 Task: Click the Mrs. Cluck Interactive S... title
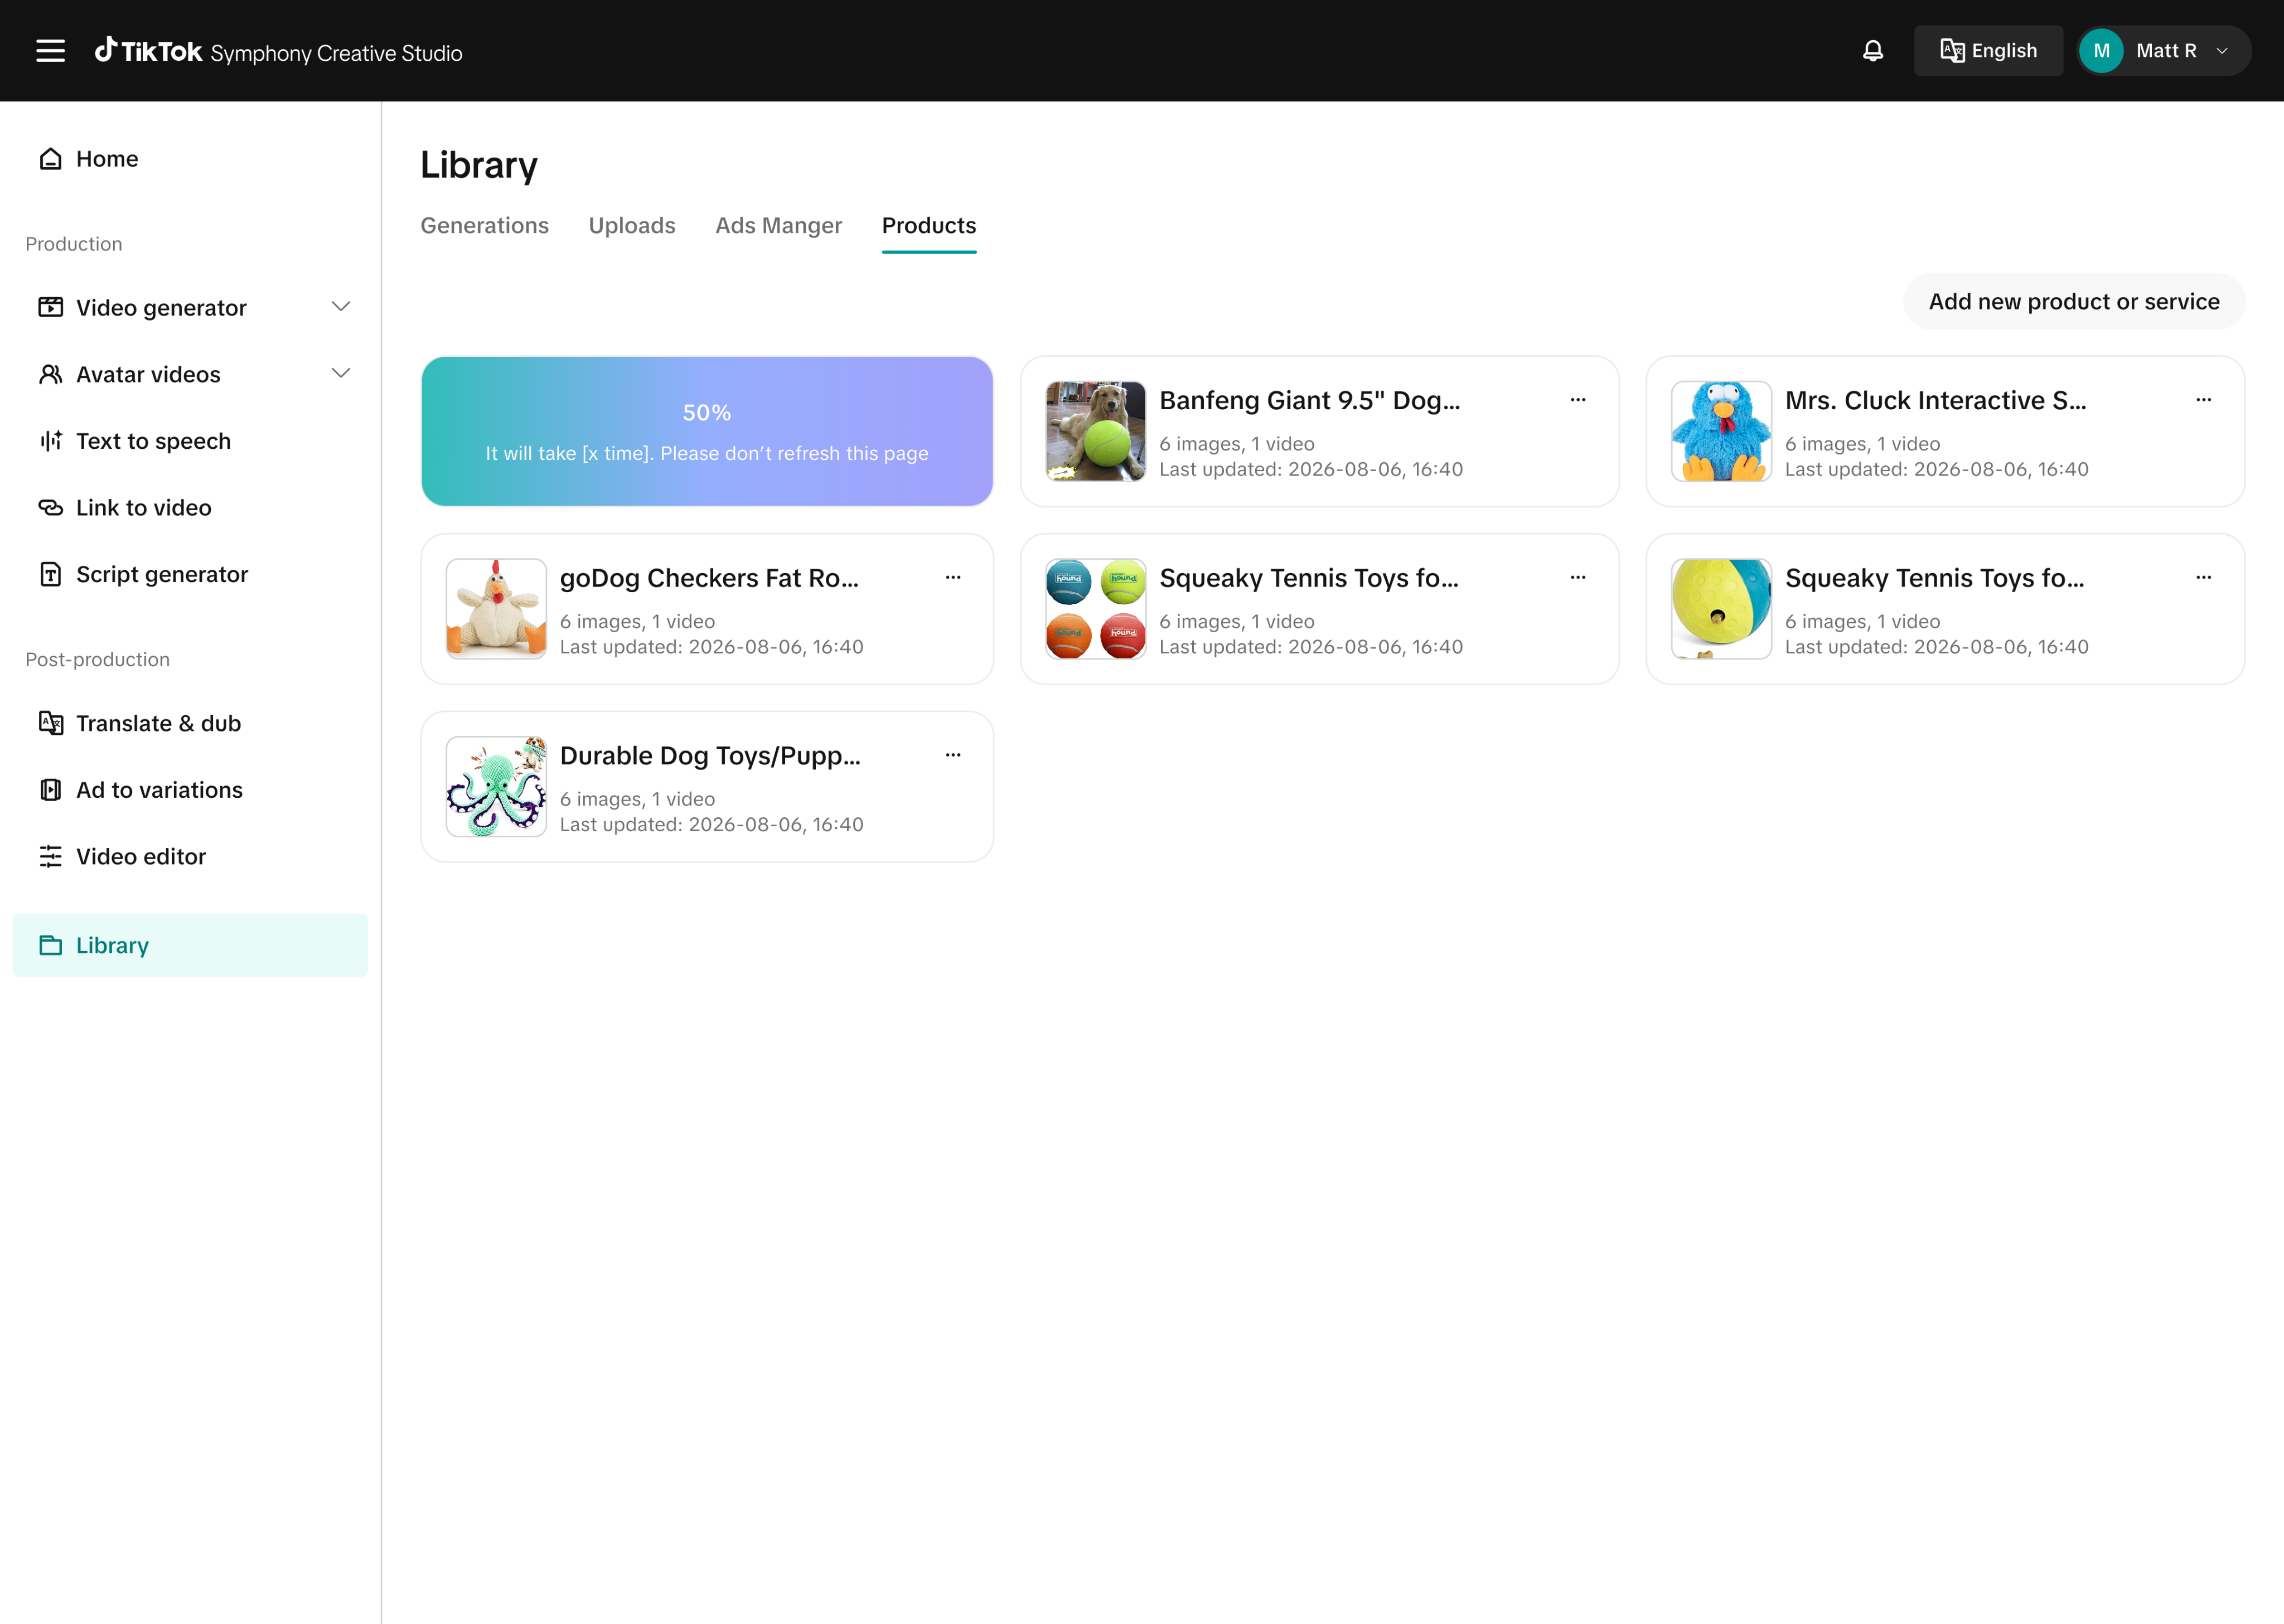point(1935,401)
